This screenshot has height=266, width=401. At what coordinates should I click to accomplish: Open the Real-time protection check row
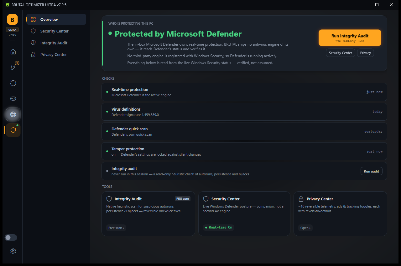tap(244, 92)
